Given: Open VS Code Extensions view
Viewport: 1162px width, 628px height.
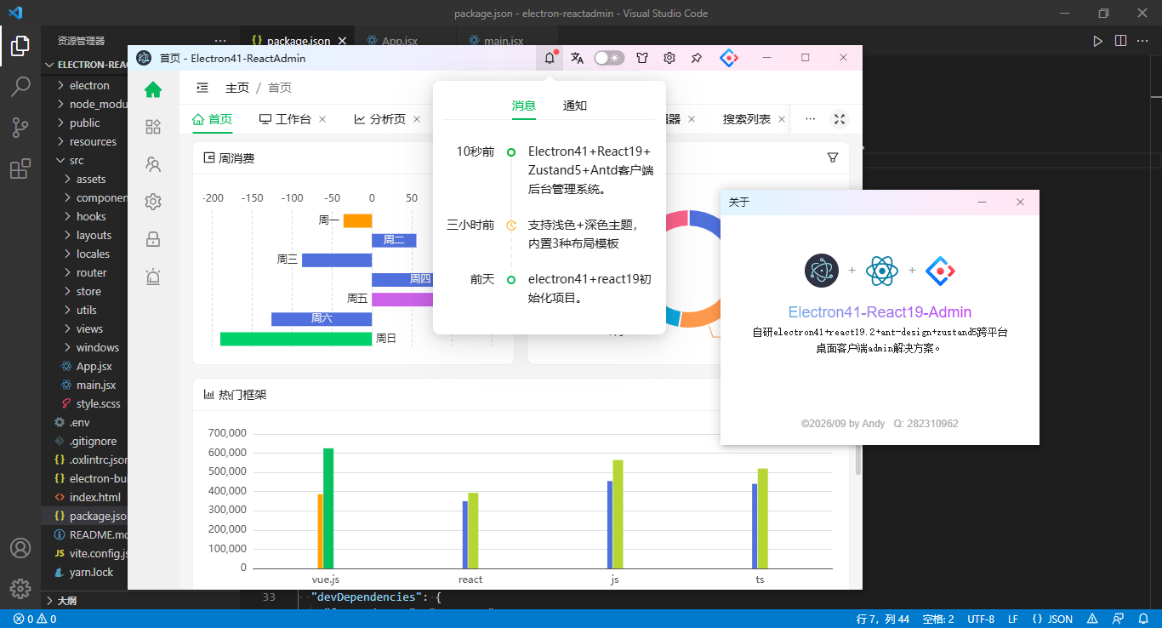Looking at the screenshot, I should click(x=20, y=168).
